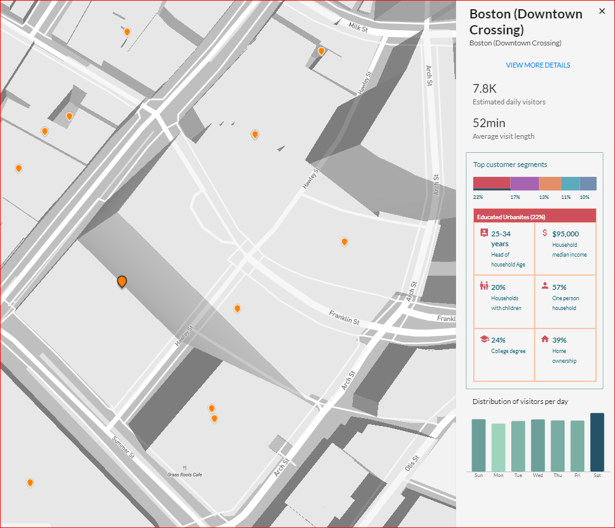Click the Wednesday bar in visitors chart
Viewport: 615px width, 528px height.
(x=538, y=445)
